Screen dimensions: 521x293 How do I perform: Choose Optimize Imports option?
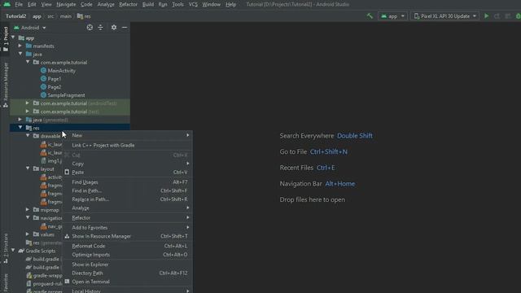(x=128, y=255)
